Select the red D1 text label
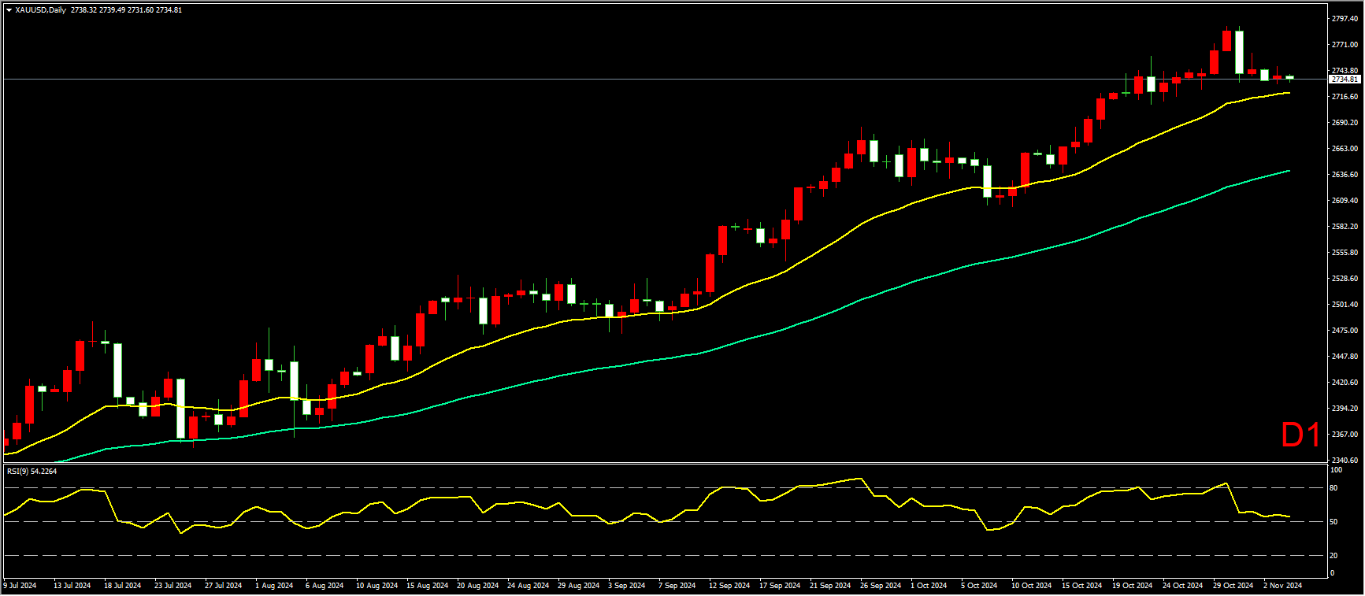The image size is (1365, 596). 1300,435
